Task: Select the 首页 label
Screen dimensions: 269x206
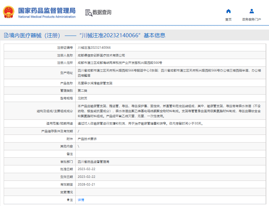Action: coord(228,19)
